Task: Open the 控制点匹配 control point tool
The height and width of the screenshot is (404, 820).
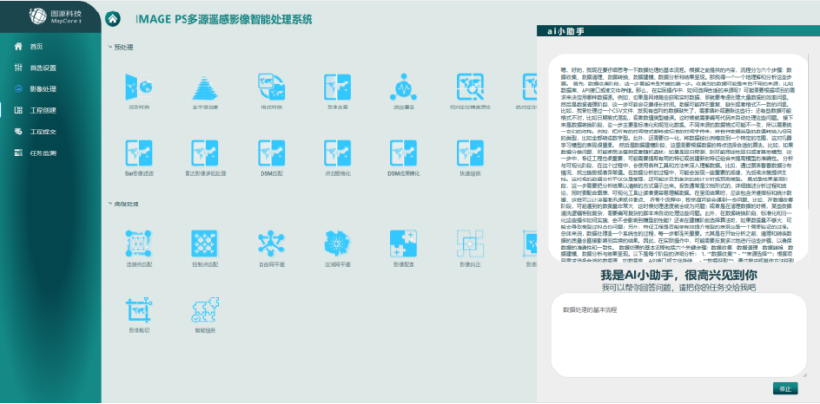Action: coord(205,244)
